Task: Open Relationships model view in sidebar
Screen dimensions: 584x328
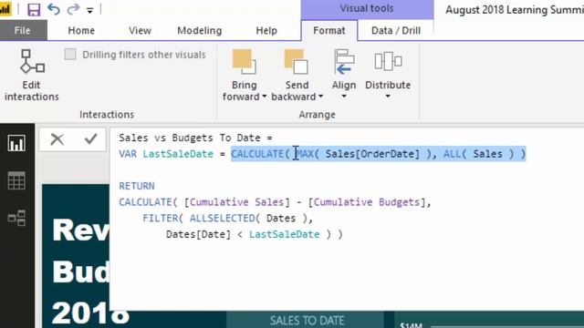Action: (x=16, y=218)
